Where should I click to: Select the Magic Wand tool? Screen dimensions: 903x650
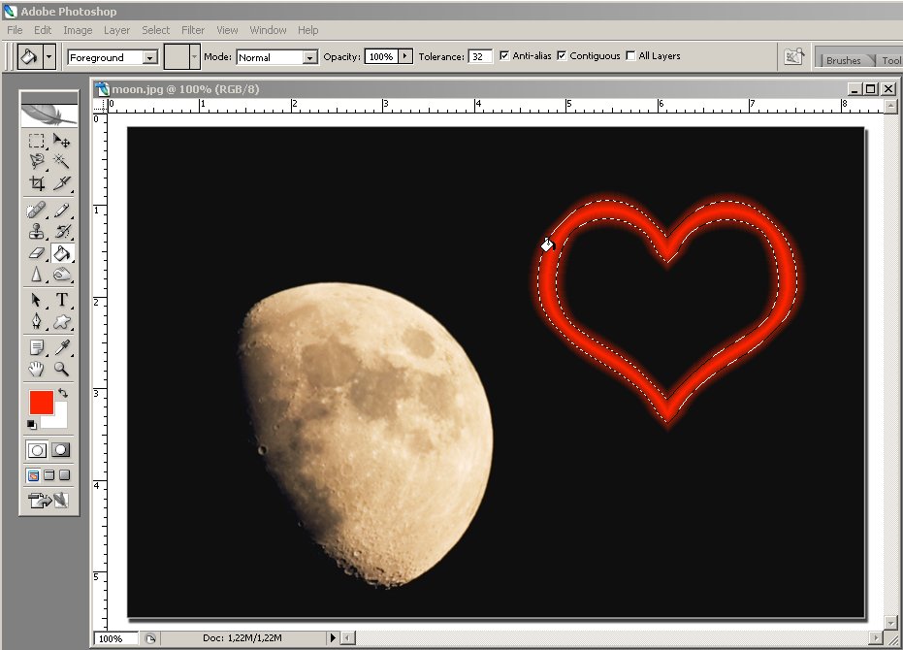coord(62,161)
